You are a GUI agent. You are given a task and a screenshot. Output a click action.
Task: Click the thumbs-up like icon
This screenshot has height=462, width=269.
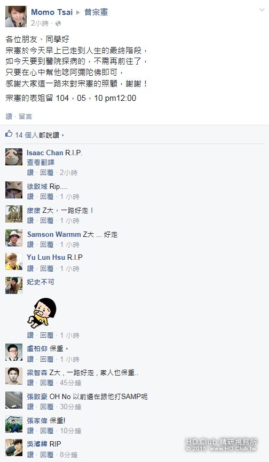pos(9,134)
